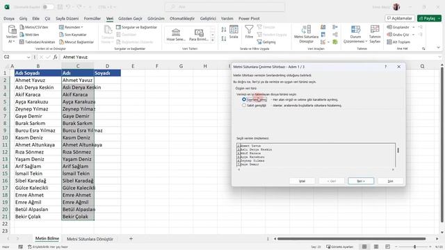
Task: Open the Paylaş dropdown arrow
Action: pos(439,19)
